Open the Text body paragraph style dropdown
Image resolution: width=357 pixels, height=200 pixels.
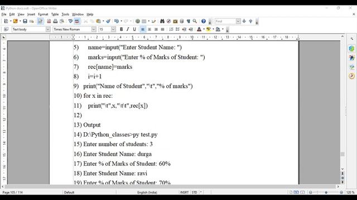(x=48, y=29)
